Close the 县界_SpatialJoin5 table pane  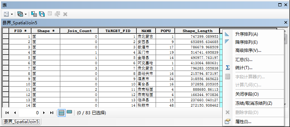point(285,23)
